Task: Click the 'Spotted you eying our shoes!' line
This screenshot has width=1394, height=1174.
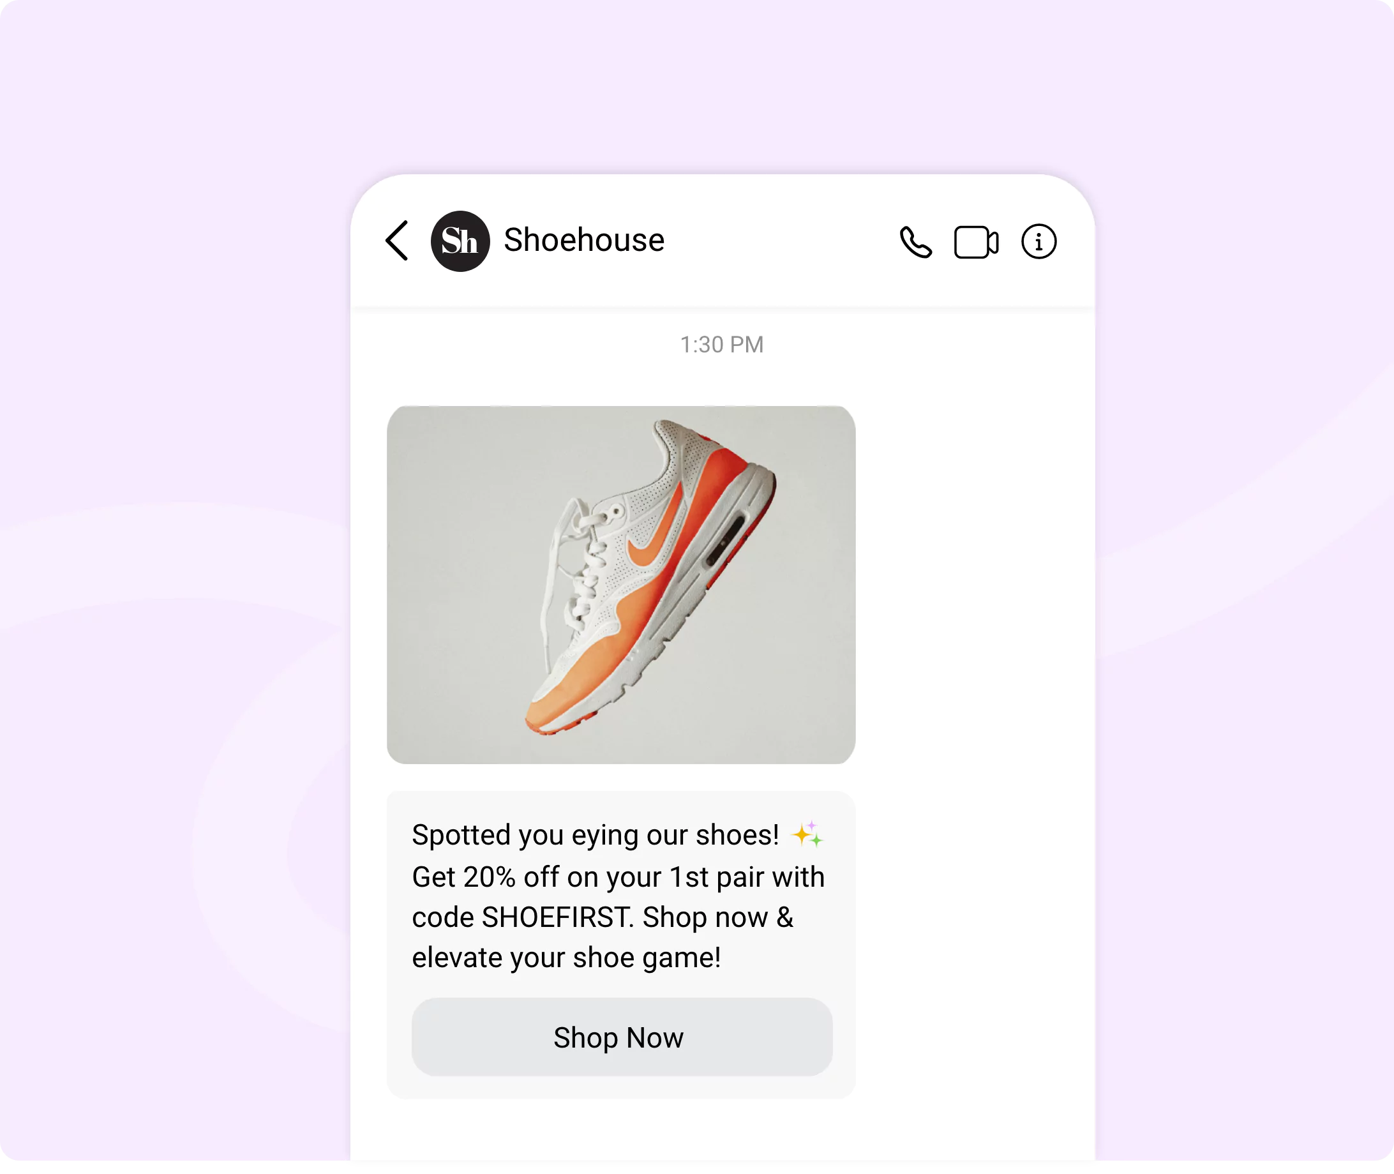Action: 595,835
